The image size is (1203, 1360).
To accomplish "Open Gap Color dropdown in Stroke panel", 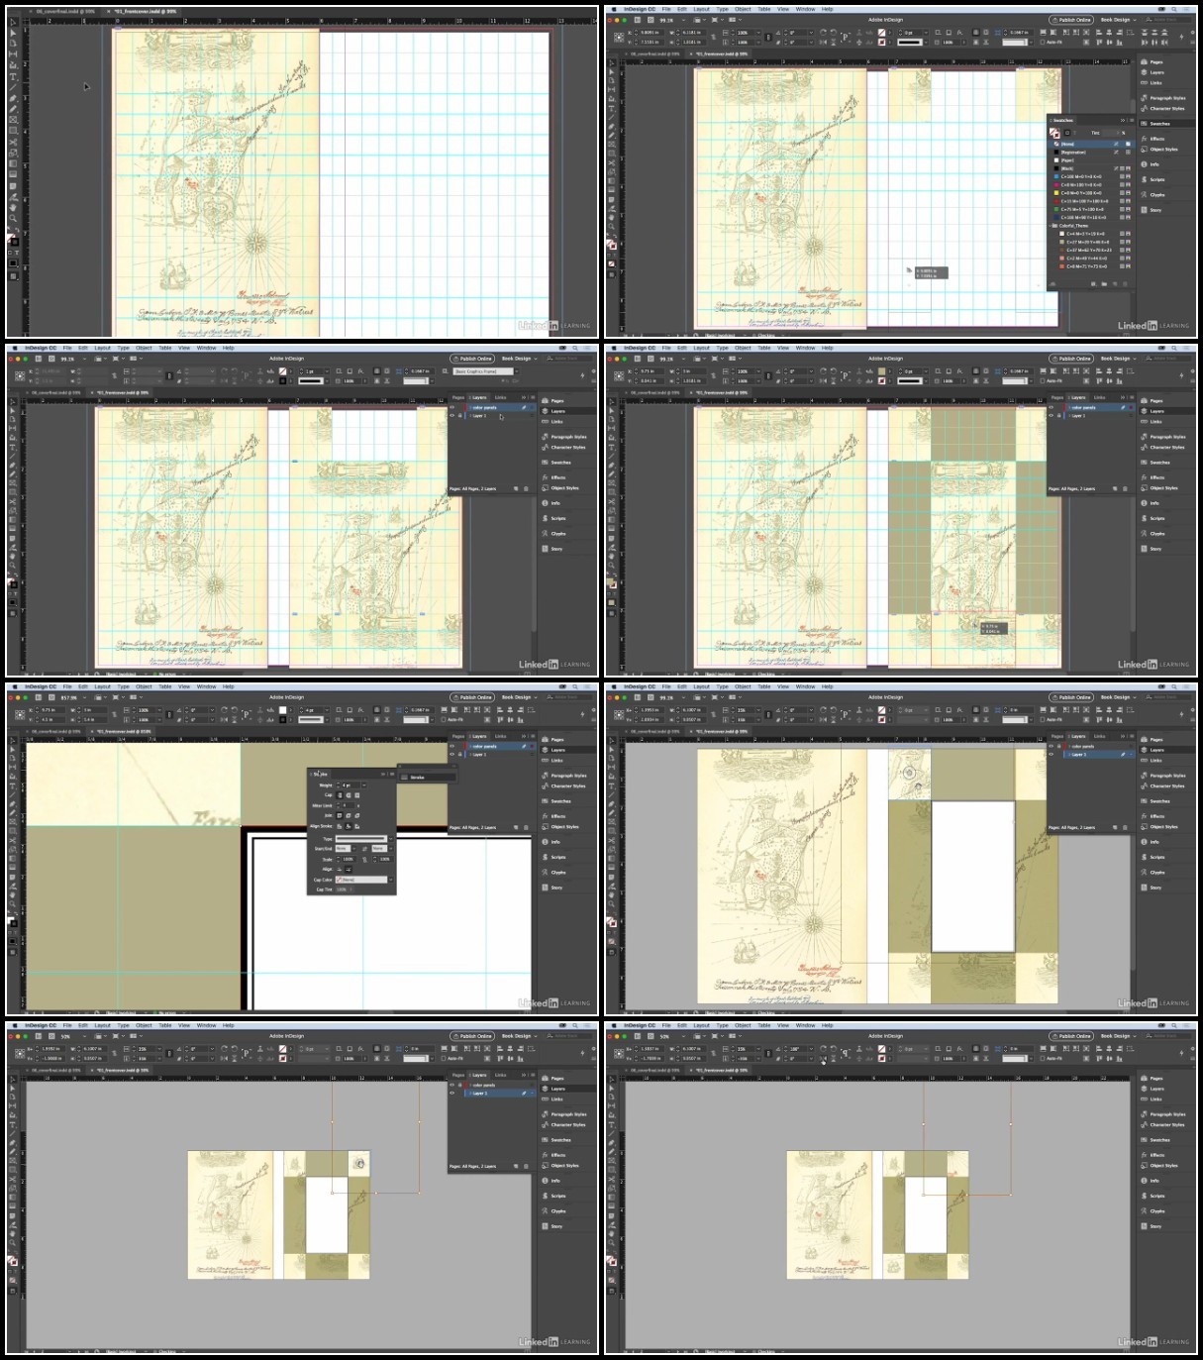I will [x=391, y=880].
